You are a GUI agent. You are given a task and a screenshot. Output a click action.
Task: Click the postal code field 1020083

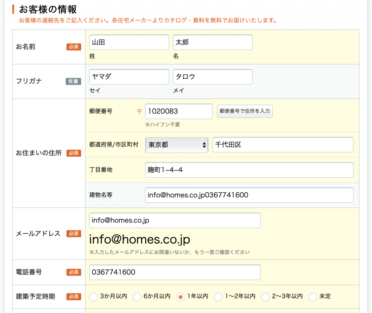[179, 111]
